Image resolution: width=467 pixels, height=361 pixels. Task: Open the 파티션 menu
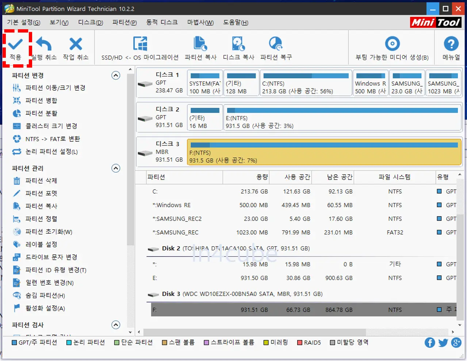click(x=125, y=23)
